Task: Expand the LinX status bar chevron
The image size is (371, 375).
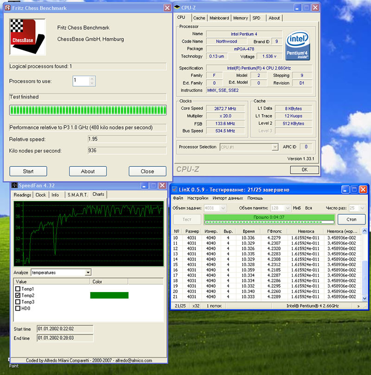Action: tap(358, 306)
